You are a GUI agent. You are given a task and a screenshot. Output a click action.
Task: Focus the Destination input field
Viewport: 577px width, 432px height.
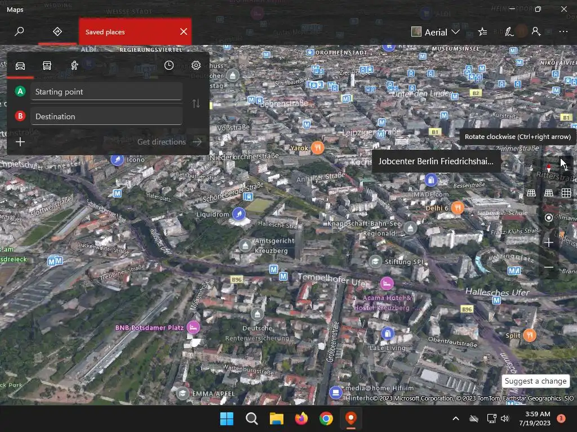[x=106, y=116]
